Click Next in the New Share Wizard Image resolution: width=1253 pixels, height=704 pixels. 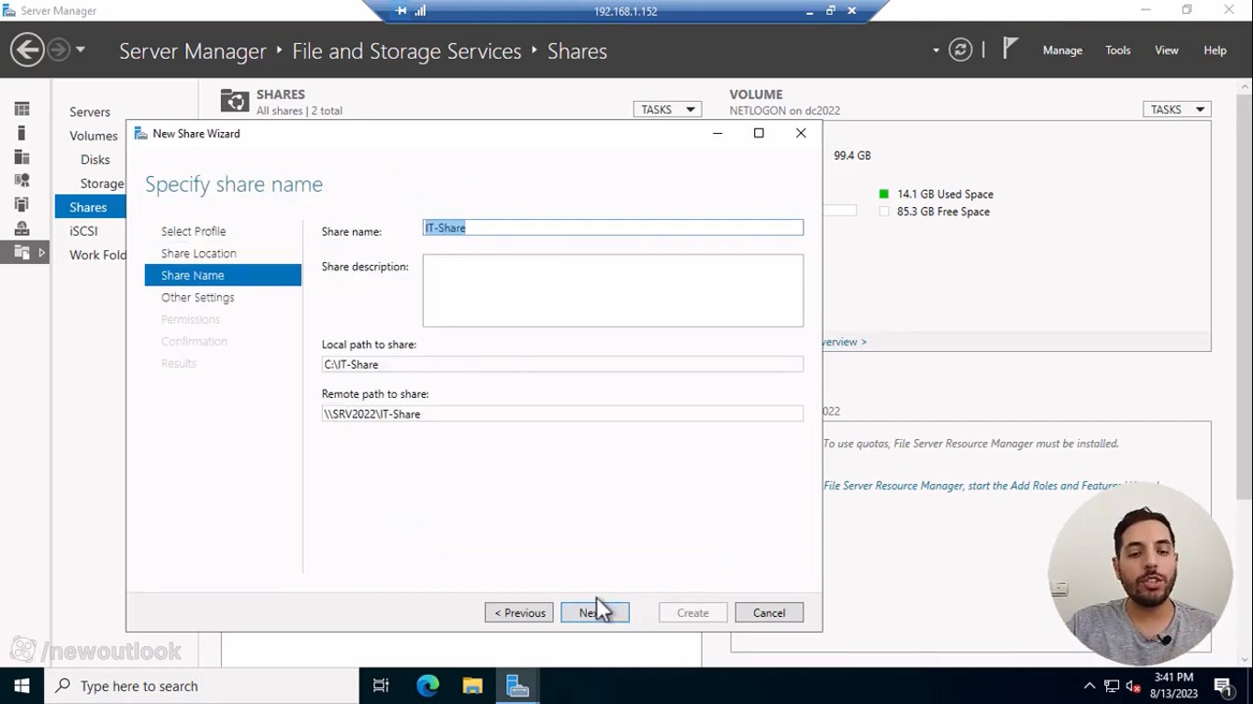595,612
